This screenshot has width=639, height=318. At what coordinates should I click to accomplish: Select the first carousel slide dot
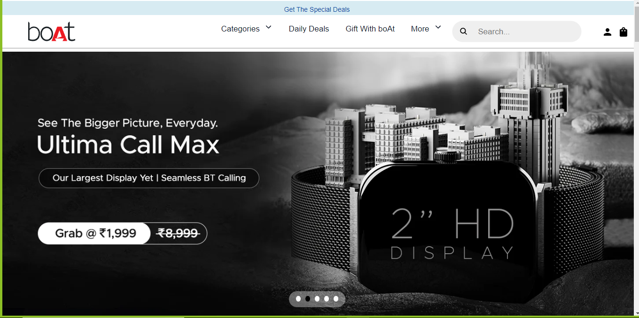(298, 299)
